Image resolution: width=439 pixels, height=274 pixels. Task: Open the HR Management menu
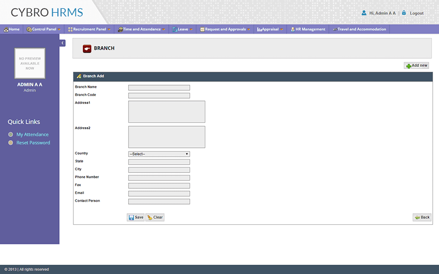pyautogui.click(x=308, y=30)
